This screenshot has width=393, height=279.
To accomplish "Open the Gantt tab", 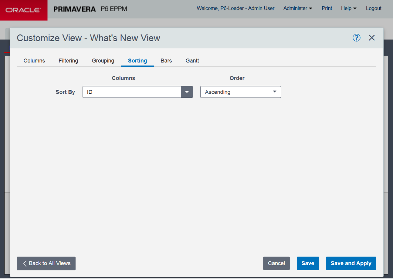I will [x=192, y=61].
